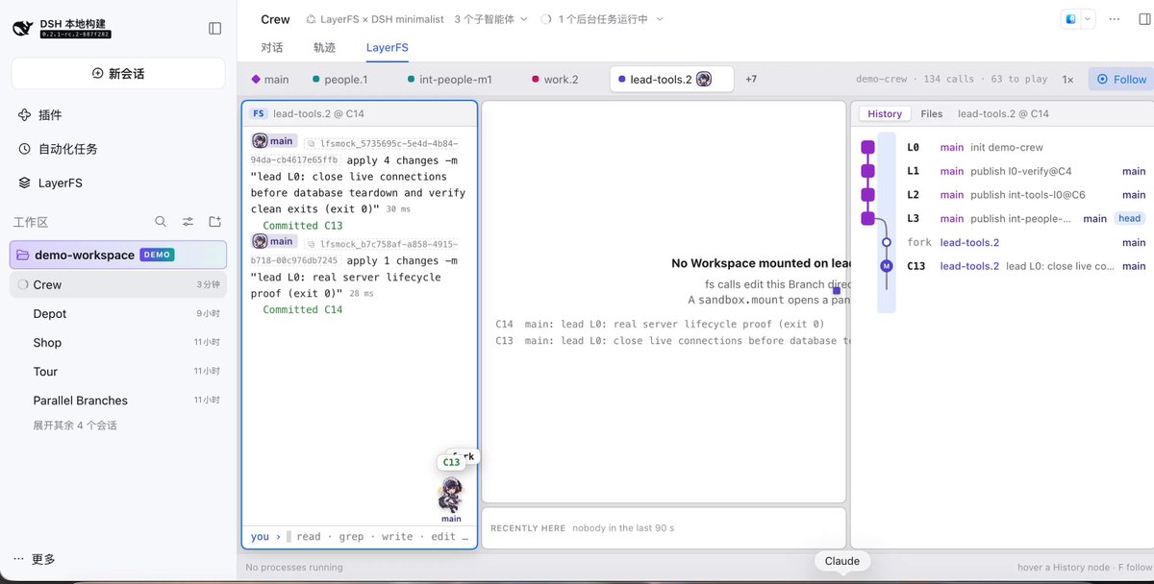Expand the remaining 4 conversations
The height and width of the screenshot is (584, 1154).
75,425
